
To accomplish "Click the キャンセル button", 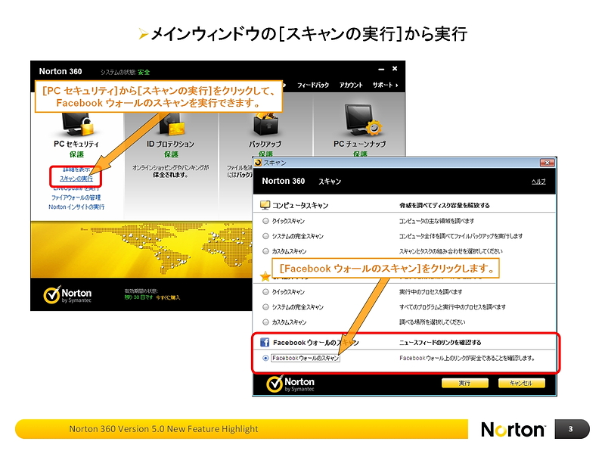I will [521, 383].
